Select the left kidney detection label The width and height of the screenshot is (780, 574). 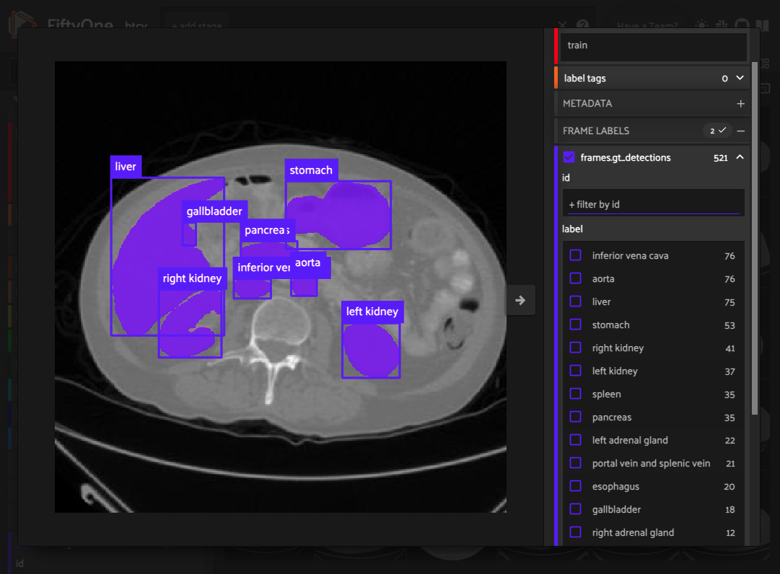(x=372, y=312)
